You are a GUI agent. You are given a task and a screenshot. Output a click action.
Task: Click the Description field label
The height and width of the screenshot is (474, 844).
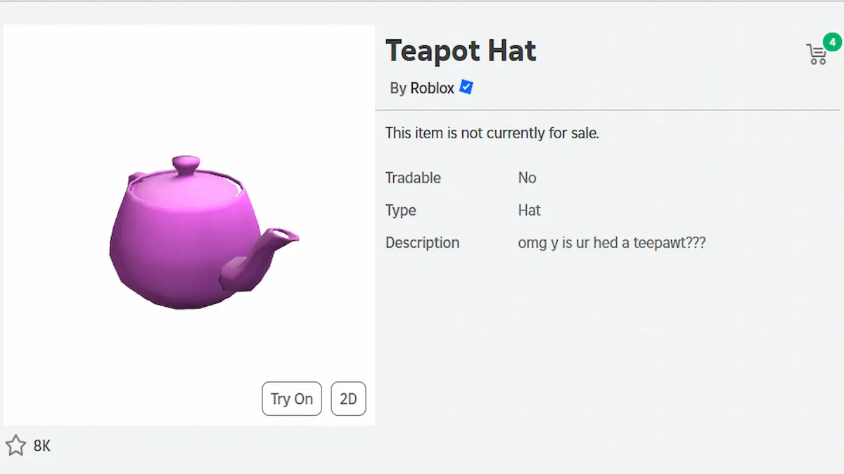click(422, 242)
